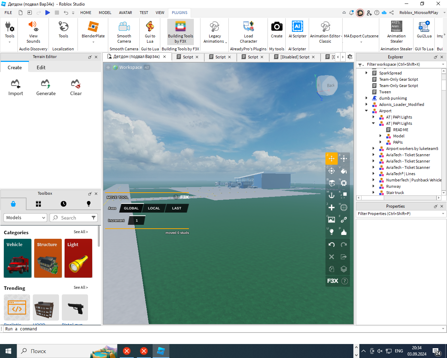Viewport: 447px width, 358px height.
Task: Select the F3X Weld chain tool
Action: pos(344,220)
